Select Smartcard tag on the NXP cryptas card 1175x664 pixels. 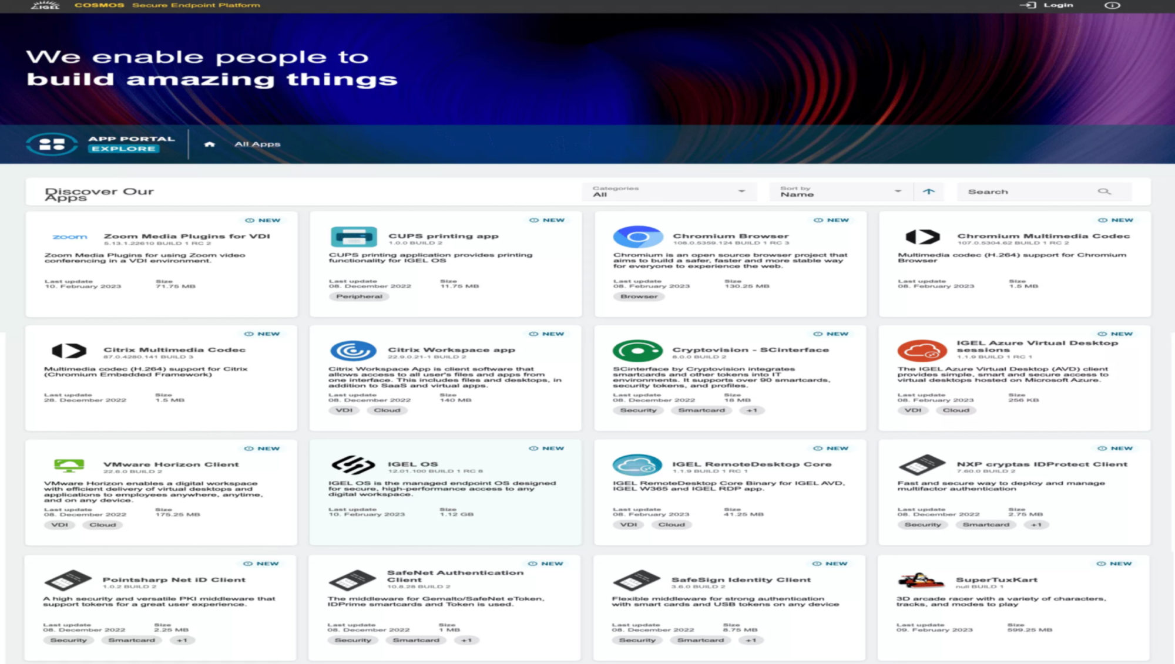(x=986, y=525)
